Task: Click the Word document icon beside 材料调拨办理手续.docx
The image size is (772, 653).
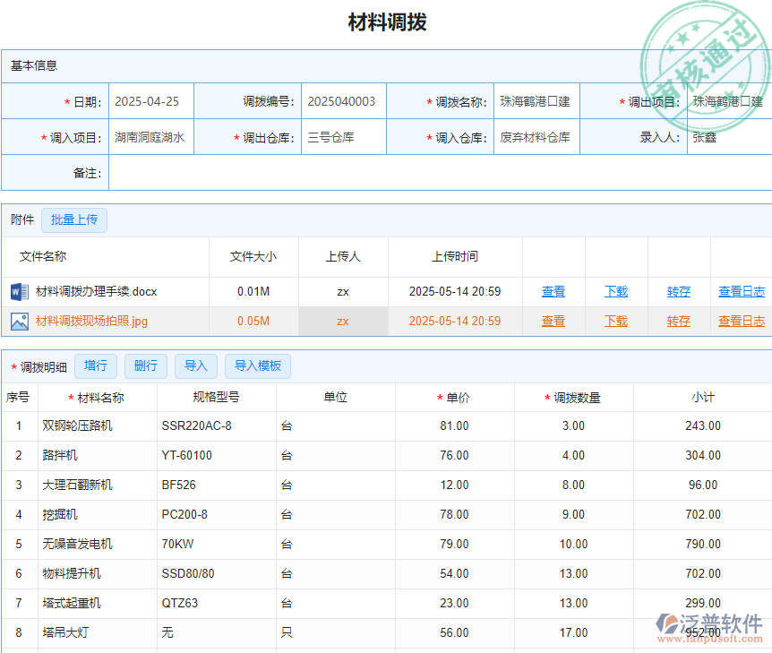Action: (20, 291)
